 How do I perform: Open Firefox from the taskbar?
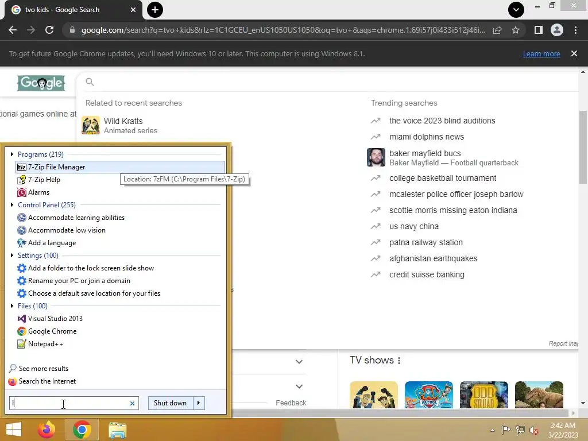[47, 430]
